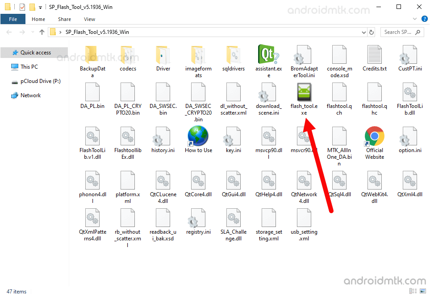430x297 pixels.
Task: Select the Official Website Chrome shortcut
Action: 374,136
